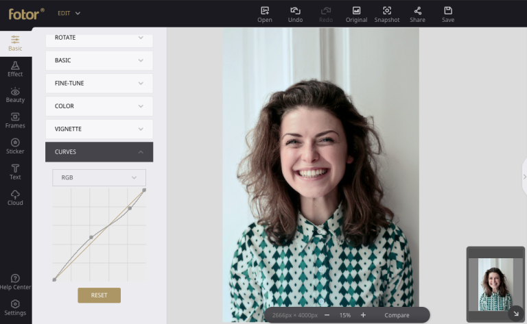Click the portrait photo on canvas
This screenshot has width=527, height=324.
coord(320,175)
